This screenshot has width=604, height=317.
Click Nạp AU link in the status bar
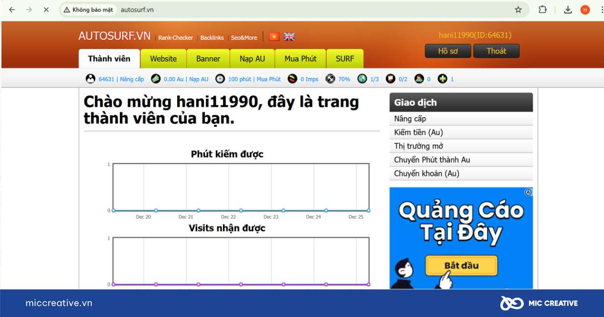pyautogui.click(x=199, y=79)
